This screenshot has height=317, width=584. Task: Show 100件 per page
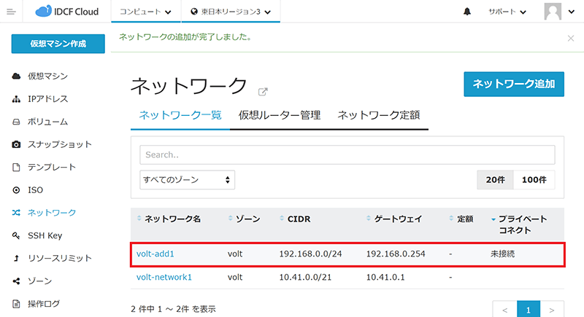(x=534, y=179)
